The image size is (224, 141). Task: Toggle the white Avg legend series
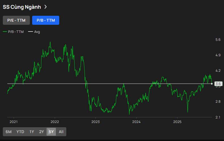[x=34, y=32]
